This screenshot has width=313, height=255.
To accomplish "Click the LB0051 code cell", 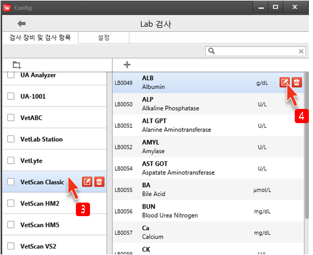I will [x=124, y=125].
